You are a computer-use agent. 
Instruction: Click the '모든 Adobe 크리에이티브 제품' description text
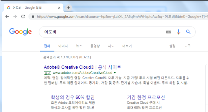(73, 103)
